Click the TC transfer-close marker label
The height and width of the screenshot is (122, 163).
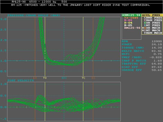tap(83, 78)
